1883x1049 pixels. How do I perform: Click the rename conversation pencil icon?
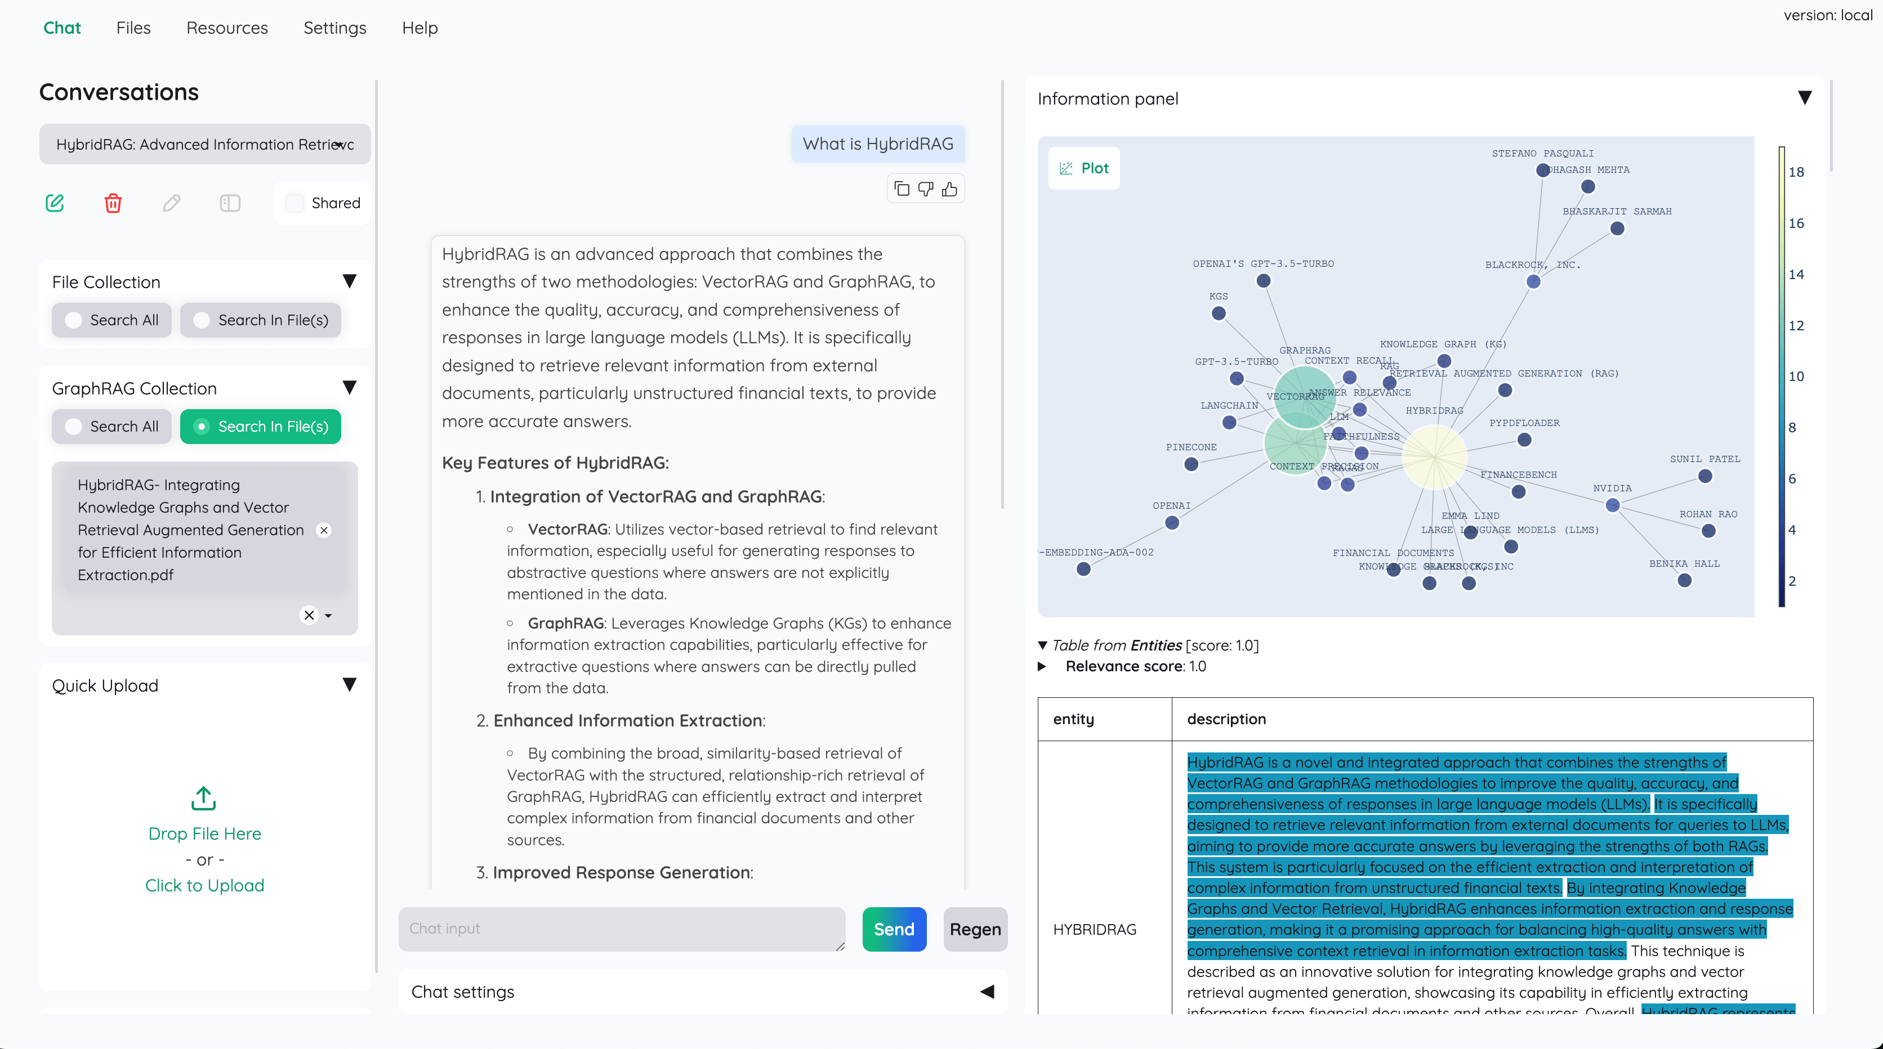click(x=171, y=203)
